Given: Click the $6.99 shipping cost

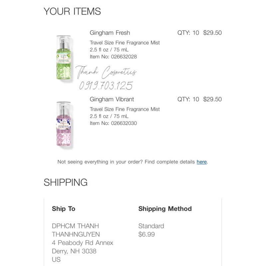Looking at the screenshot, I should coord(146,234).
